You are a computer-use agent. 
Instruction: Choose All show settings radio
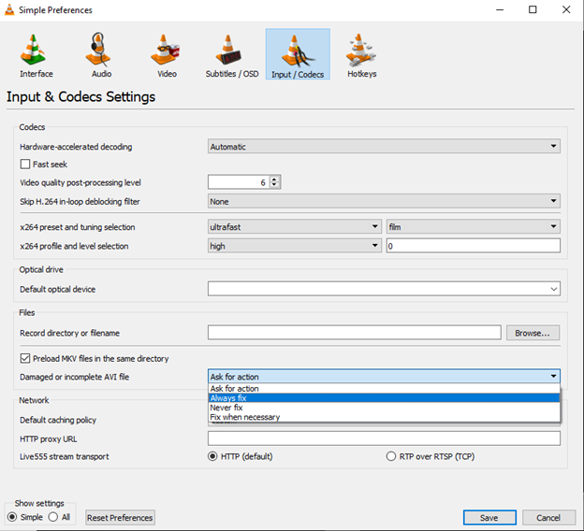(x=53, y=517)
